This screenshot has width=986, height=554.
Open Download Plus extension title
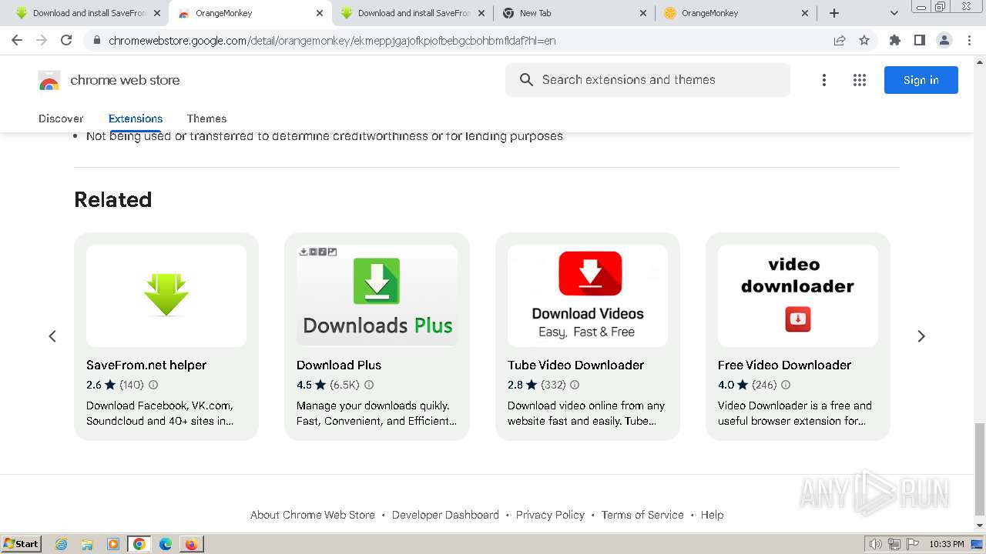(x=339, y=365)
